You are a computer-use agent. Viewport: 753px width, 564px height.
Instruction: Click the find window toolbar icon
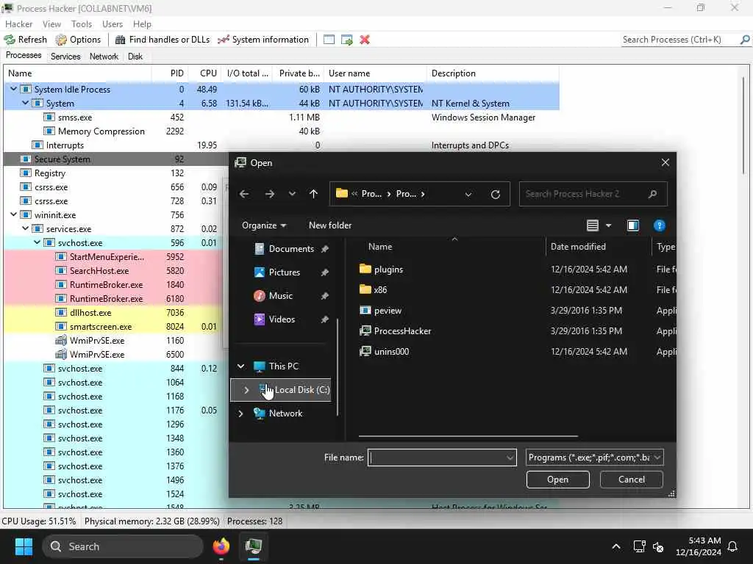pos(329,40)
